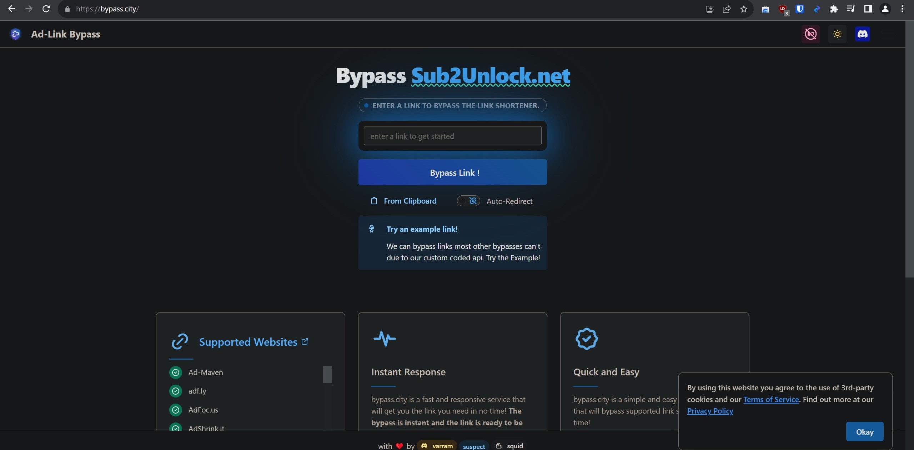The height and width of the screenshot is (450, 914).
Task: Click the pink ad-blocker warning icon
Action: click(810, 34)
